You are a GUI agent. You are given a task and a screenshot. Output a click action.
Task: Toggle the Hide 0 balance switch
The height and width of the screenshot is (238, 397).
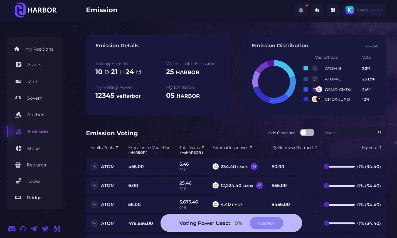click(x=307, y=133)
